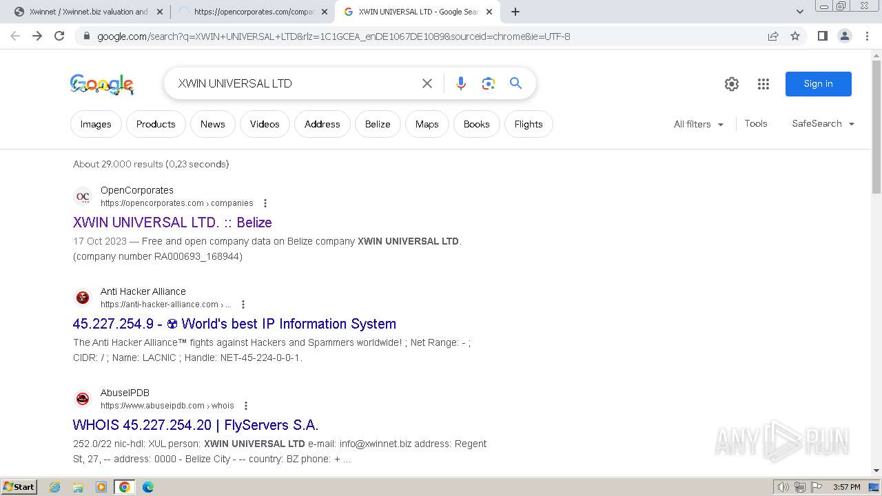This screenshot has height=496, width=882.
Task: Clear the search box text
Action: pos(427,83)
